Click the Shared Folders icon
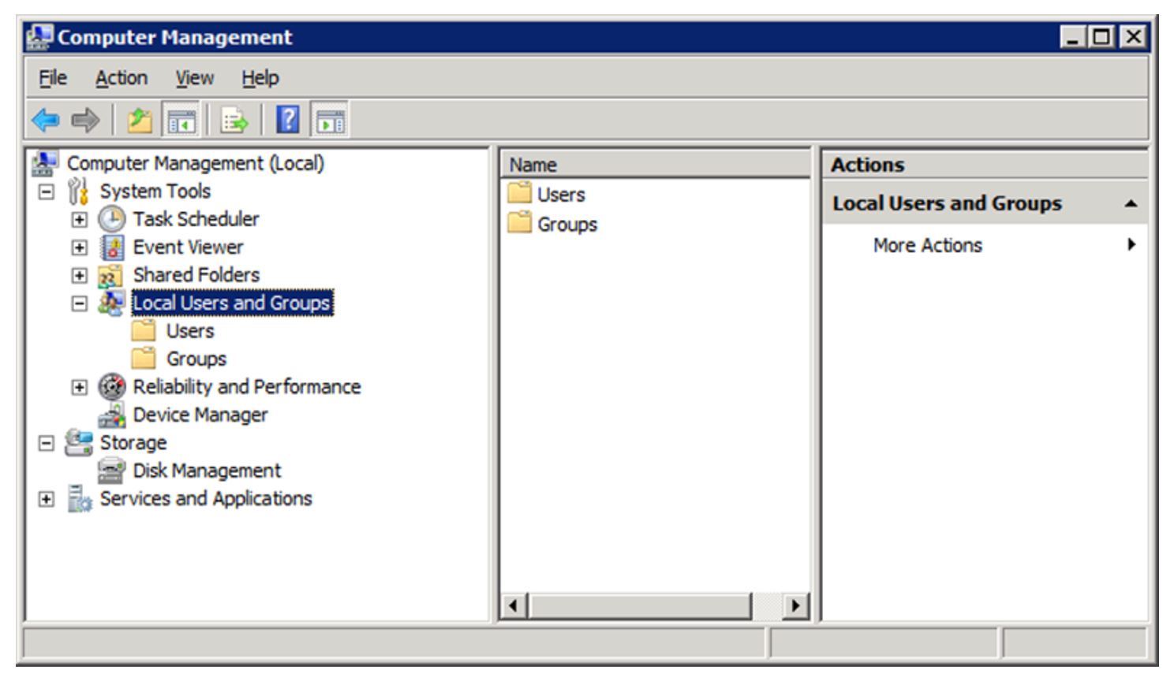The image size is (1174, 677). (x=111, y=276)
